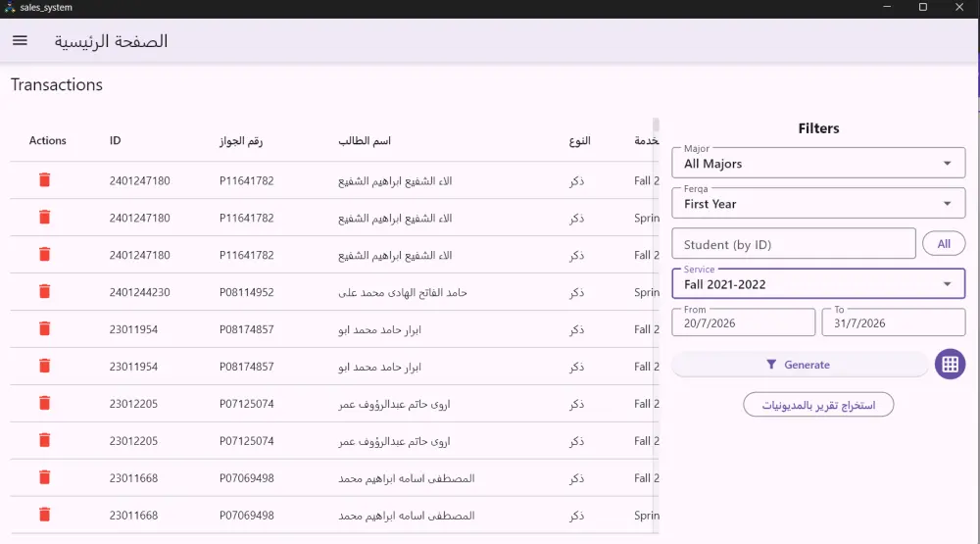Click the From date field 20/7/2026
The height and width of the screenshot is (544, 980).
pyautogui.click(x=743, y=322)
